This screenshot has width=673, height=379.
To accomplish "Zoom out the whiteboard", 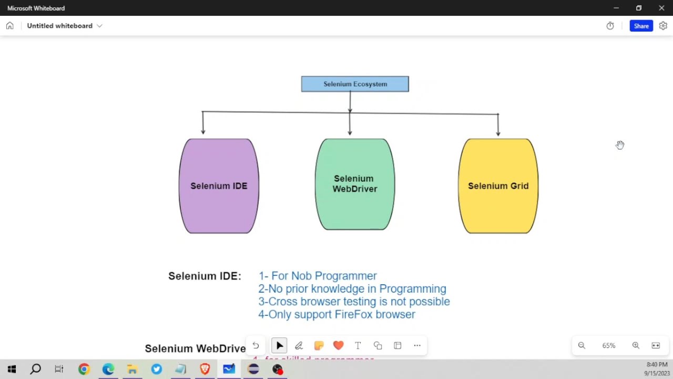I will coord(582,346).
